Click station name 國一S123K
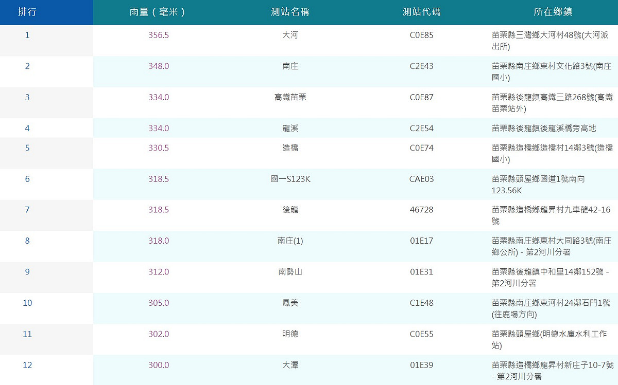This screenshot has width=618, height=385. (x=290, y=179)
